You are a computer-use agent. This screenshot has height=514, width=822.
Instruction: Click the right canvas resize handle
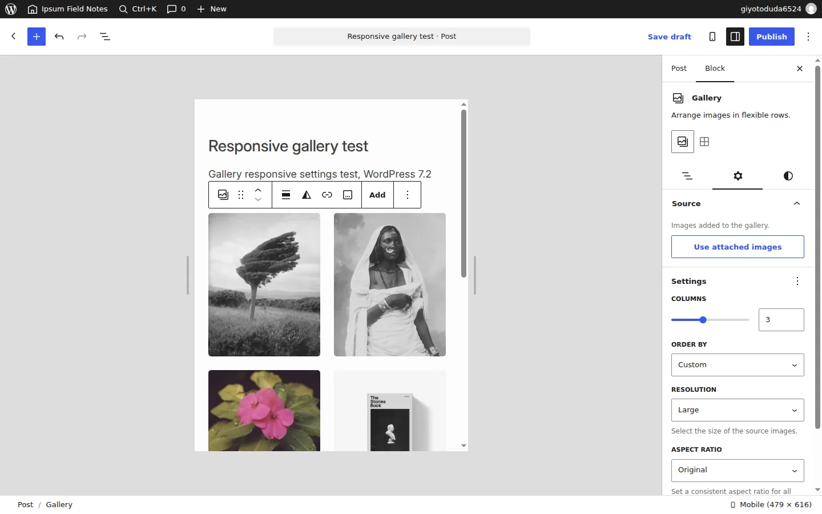point(475,275)
